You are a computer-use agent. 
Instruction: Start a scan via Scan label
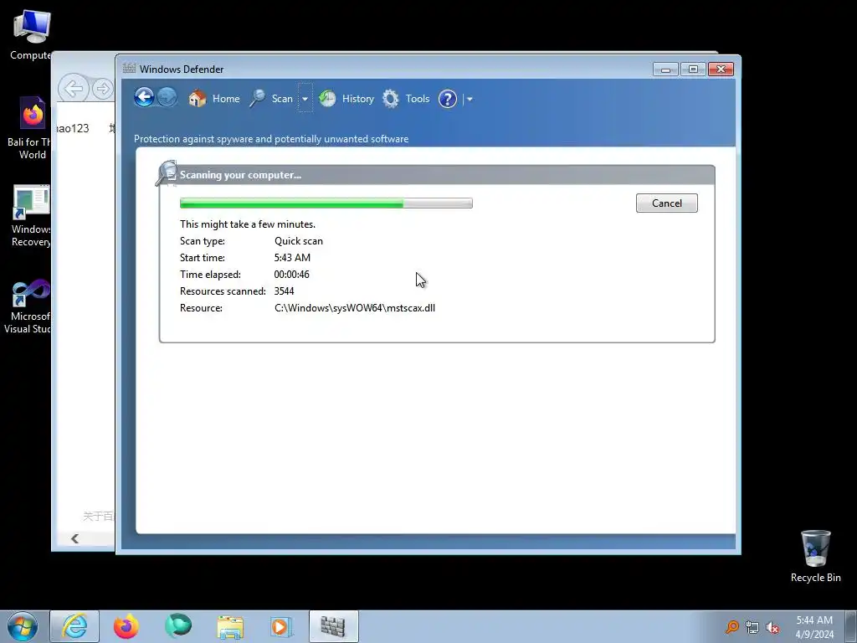[x=282, y=99]
